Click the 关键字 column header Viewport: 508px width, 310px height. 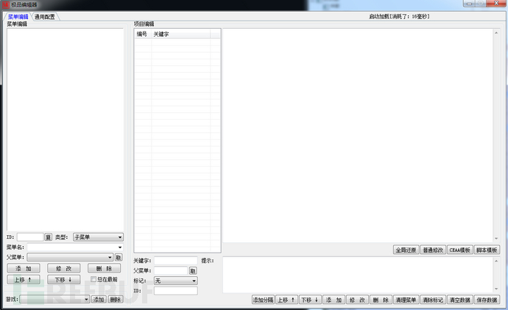click(x=181, y=35)
